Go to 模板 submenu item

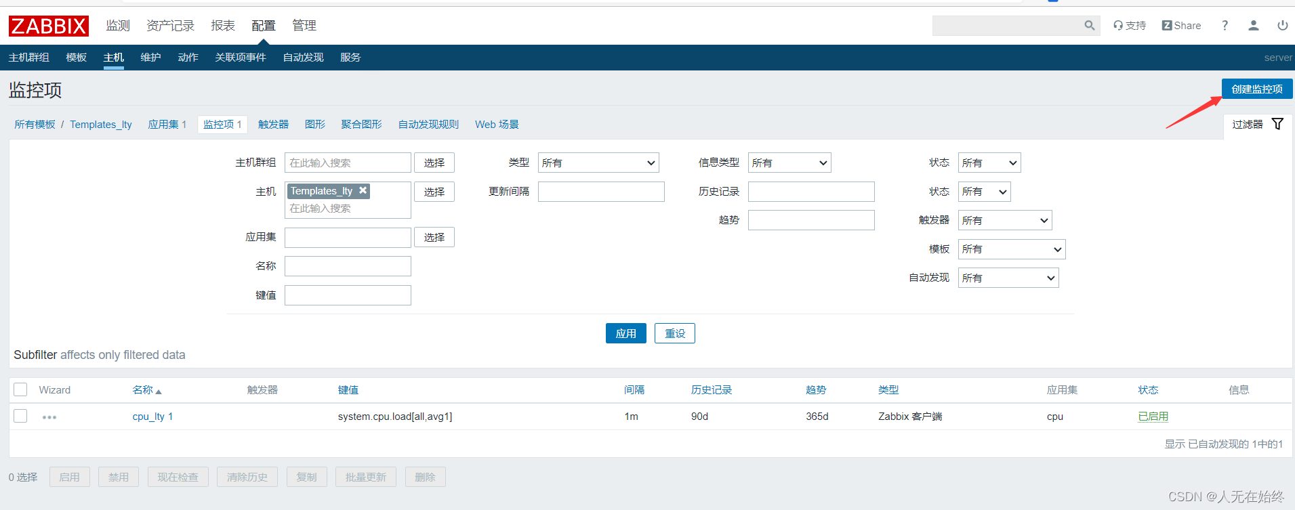click(77, 58)
